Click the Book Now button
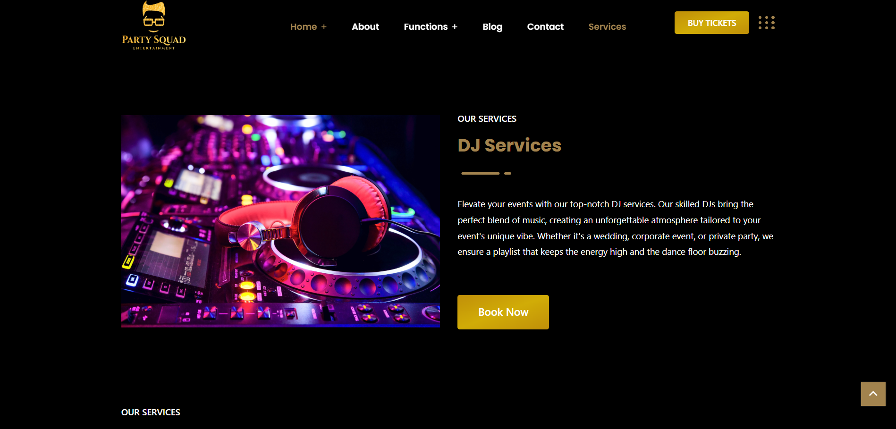Viewport: 896px width, 429px height. (503, 312)
